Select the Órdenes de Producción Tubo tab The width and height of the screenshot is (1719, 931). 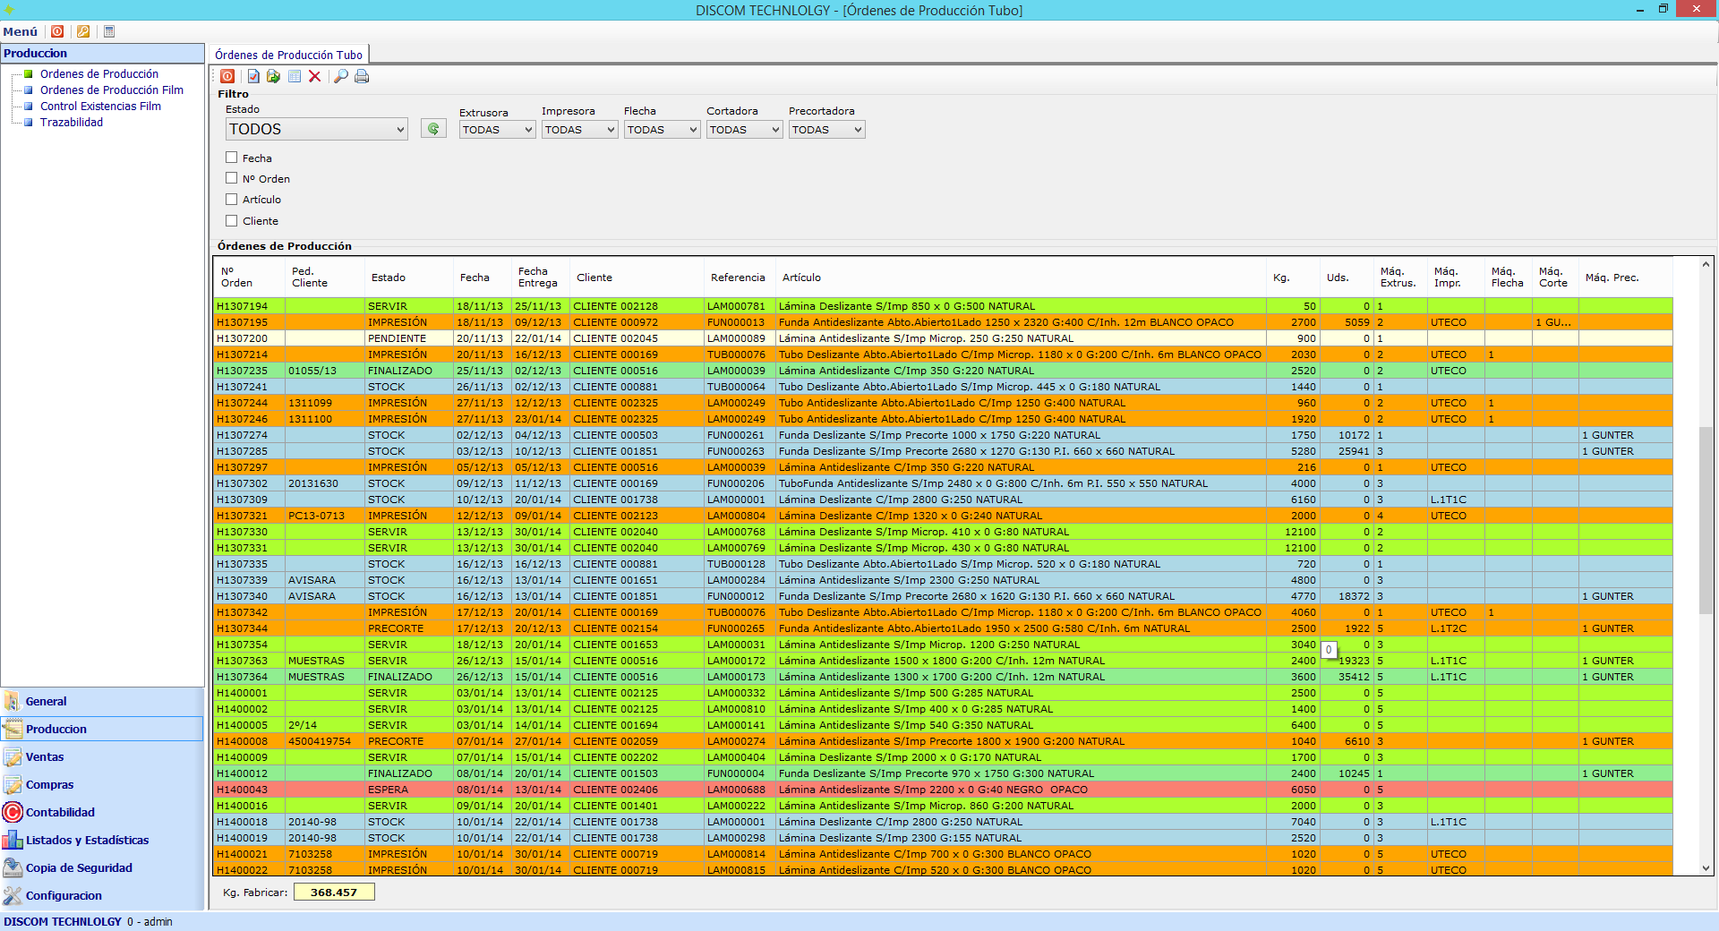(288, 55)
